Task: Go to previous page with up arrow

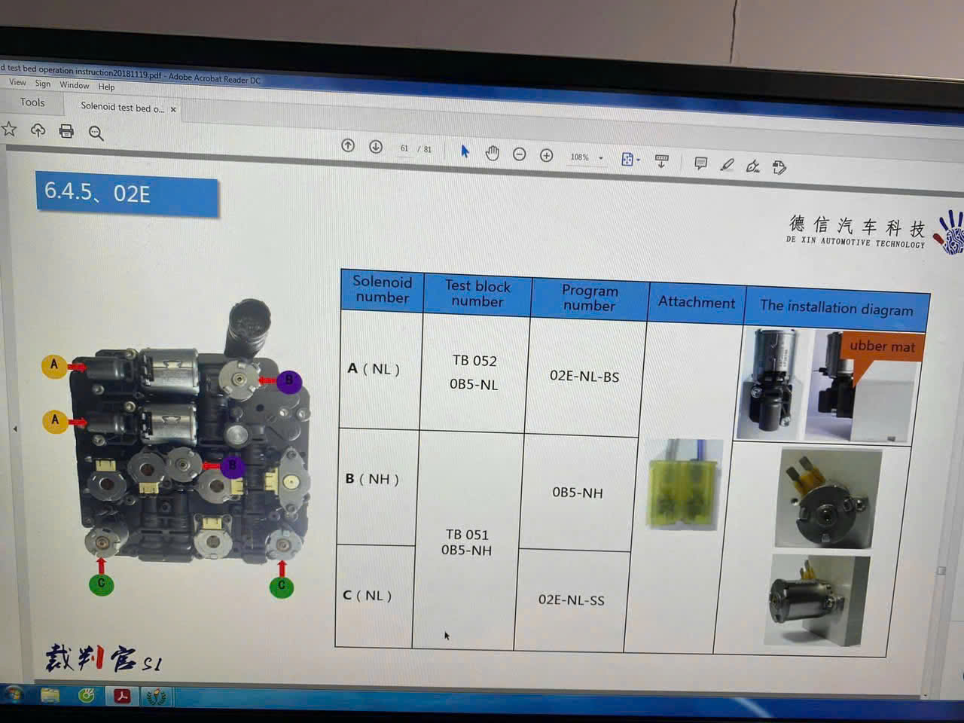Action: 348,145
